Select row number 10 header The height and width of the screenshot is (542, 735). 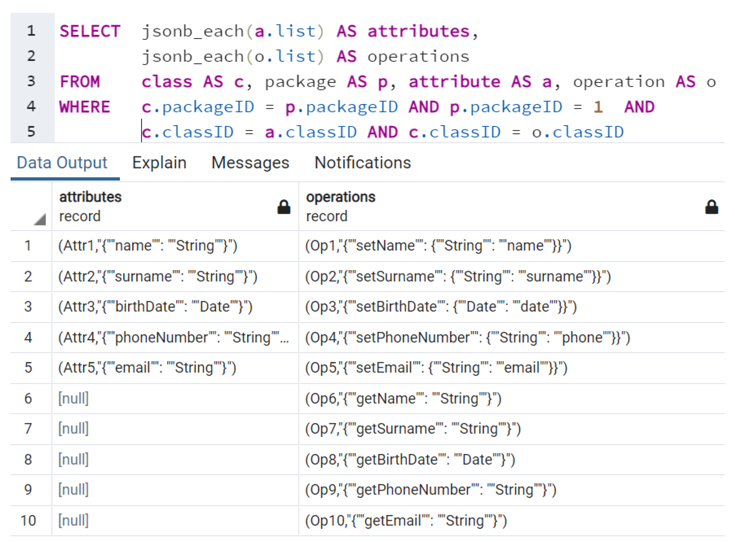pyautogui.click(x=28, y=521)
